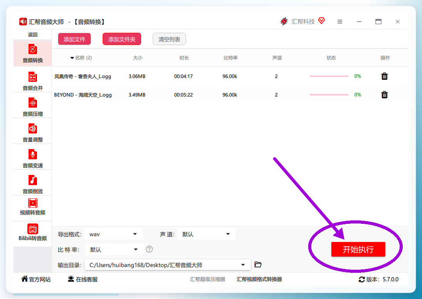Open the 官方网站 link
Screen dimensions: 422x299
click(x=36, y=279)
